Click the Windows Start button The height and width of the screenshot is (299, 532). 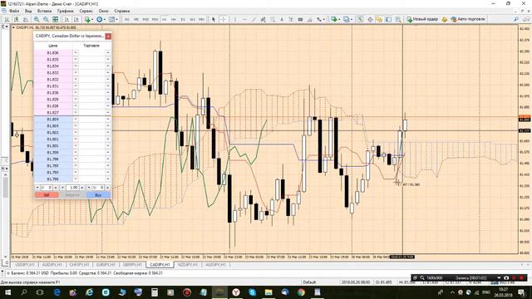(7, 292)
